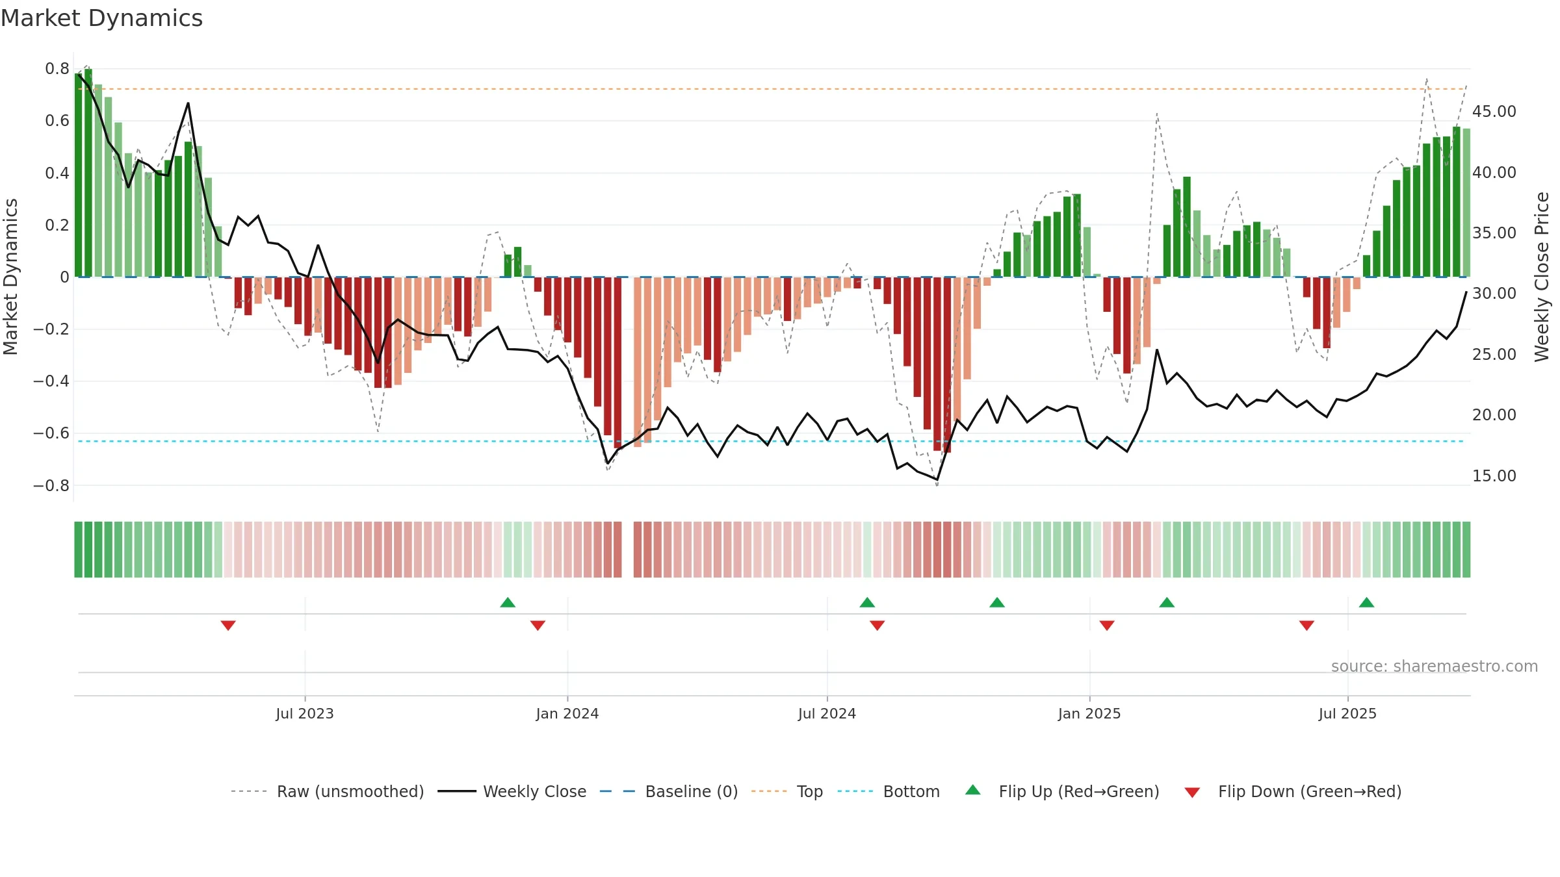The image size is (1560, 877).
Task: Click the leftmost green cell of the heatmap strip
Action: click(79, 550)
